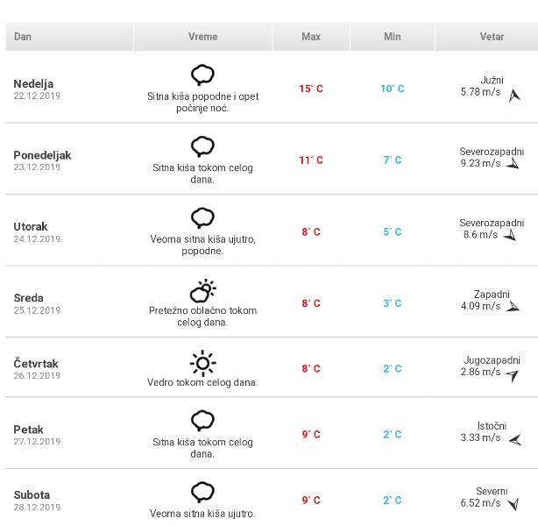This screenshot has width=538, height=526.
Task: Click the sun icon for Četvrtak
Action: [x=202, y=361]
